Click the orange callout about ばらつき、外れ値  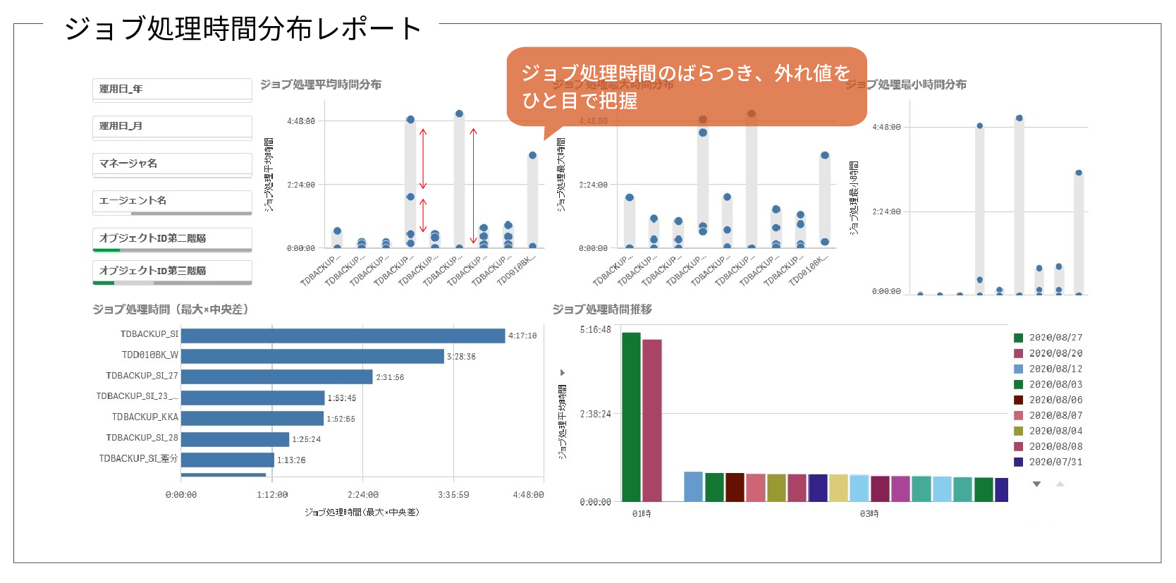coord(686,86)
